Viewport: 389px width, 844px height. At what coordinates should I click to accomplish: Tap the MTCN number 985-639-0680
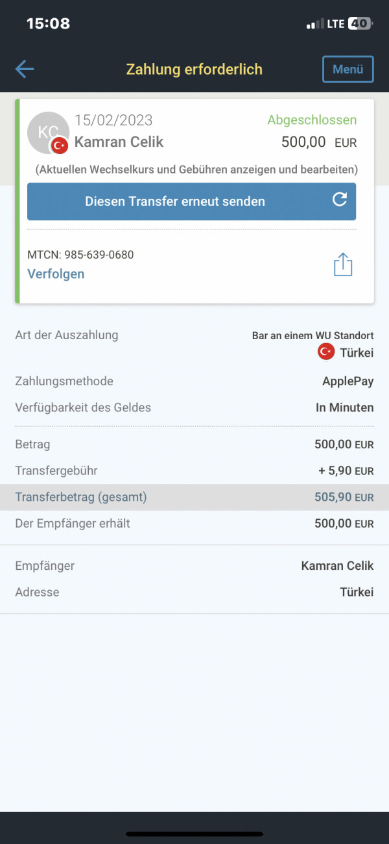99,255
